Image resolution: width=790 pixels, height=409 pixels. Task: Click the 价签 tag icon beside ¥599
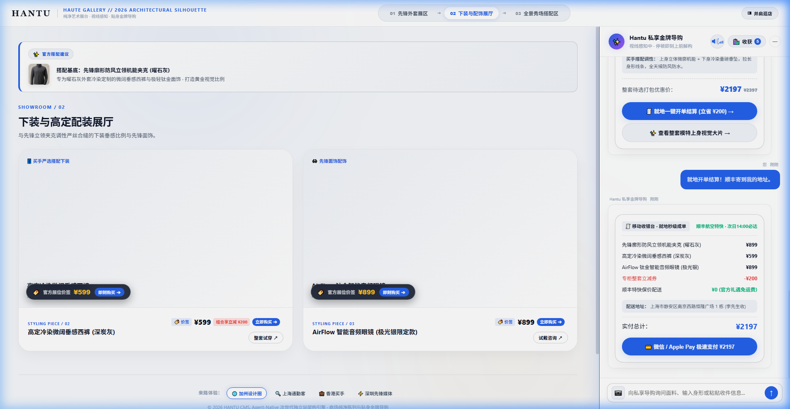[x=182, y=322]
